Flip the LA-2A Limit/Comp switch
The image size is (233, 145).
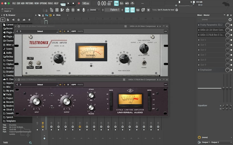click(30, 63)
